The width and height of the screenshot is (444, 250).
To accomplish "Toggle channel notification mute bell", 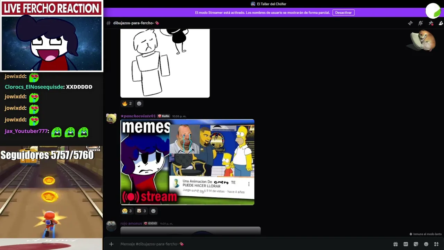I will [x=420, y=23].
